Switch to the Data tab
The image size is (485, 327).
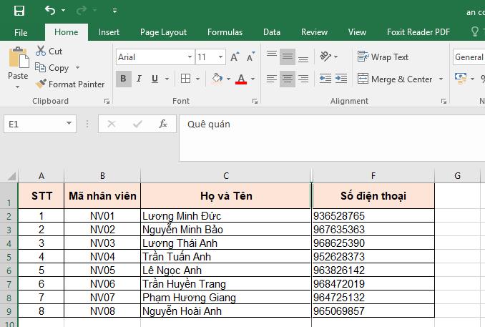[272, 32]
